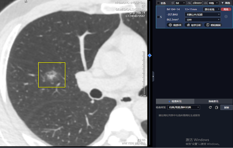Image resolution: width=233 pixels, height=148 pixels.
Task: Click the copy pages icon beside 复制
Action: pyautogui.click(x=216, y=107)
